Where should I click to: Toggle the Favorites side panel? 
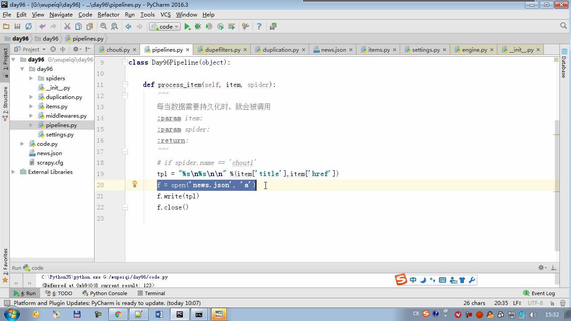[x=5, y=265]
